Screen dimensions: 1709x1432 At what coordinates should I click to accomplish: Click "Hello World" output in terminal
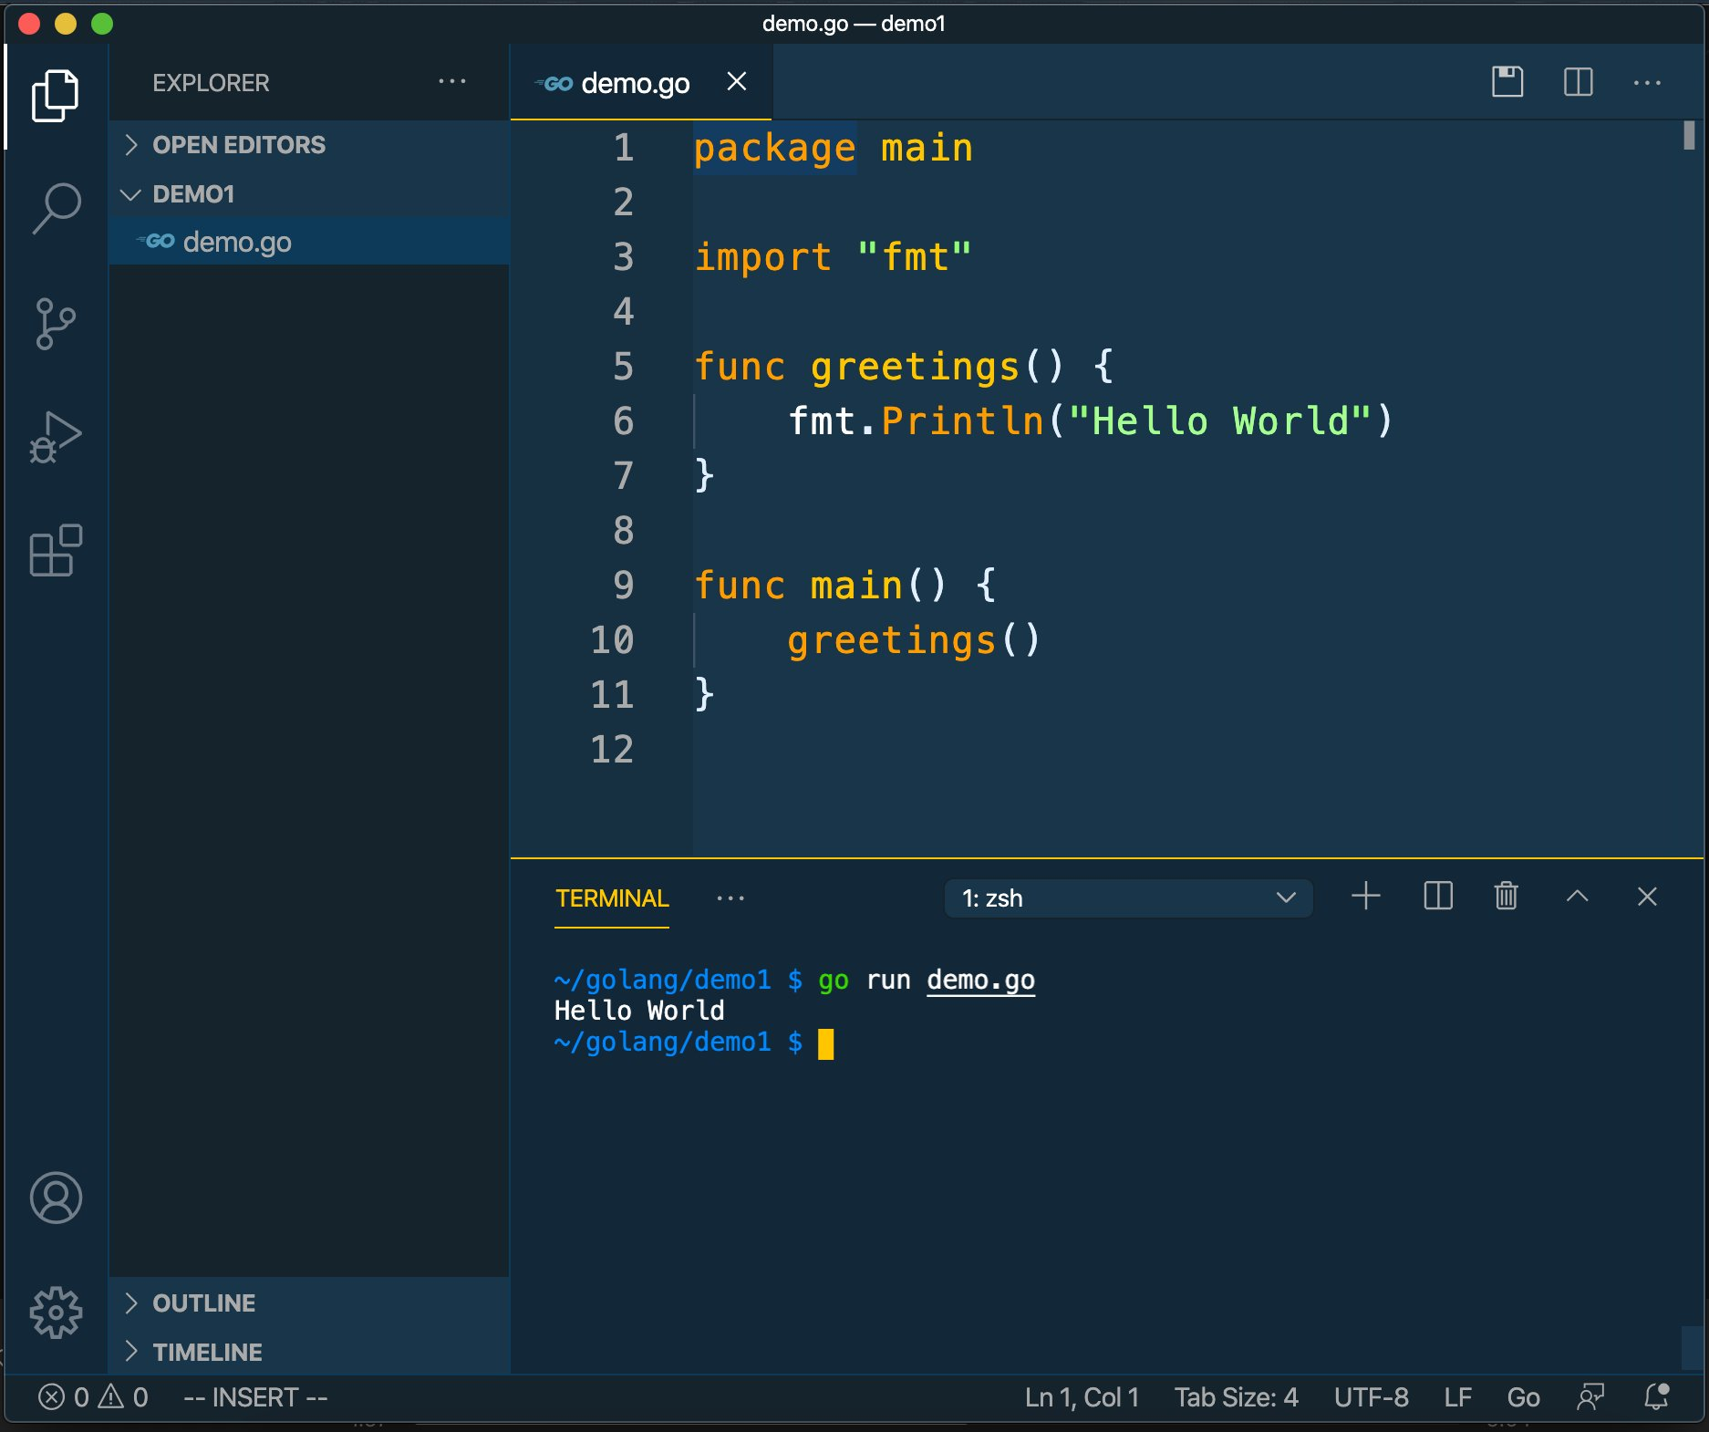pos(639,1011)
